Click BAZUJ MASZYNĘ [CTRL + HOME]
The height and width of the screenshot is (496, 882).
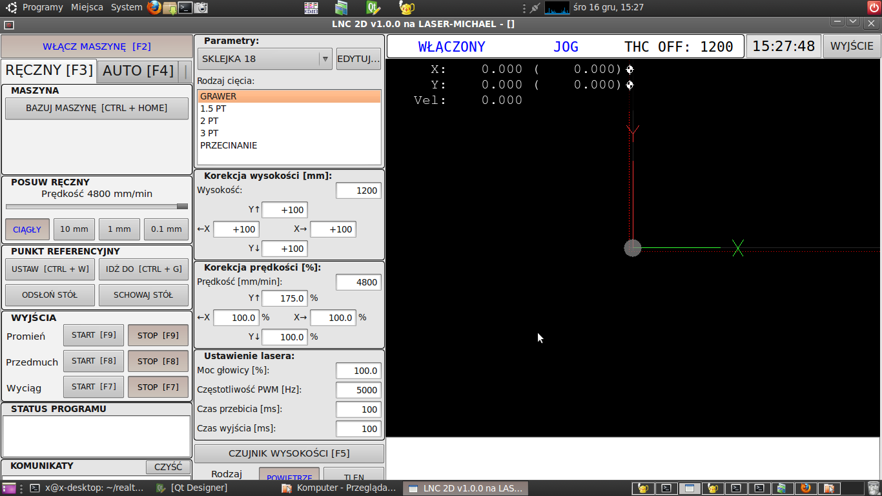click(x=97, y=108)
